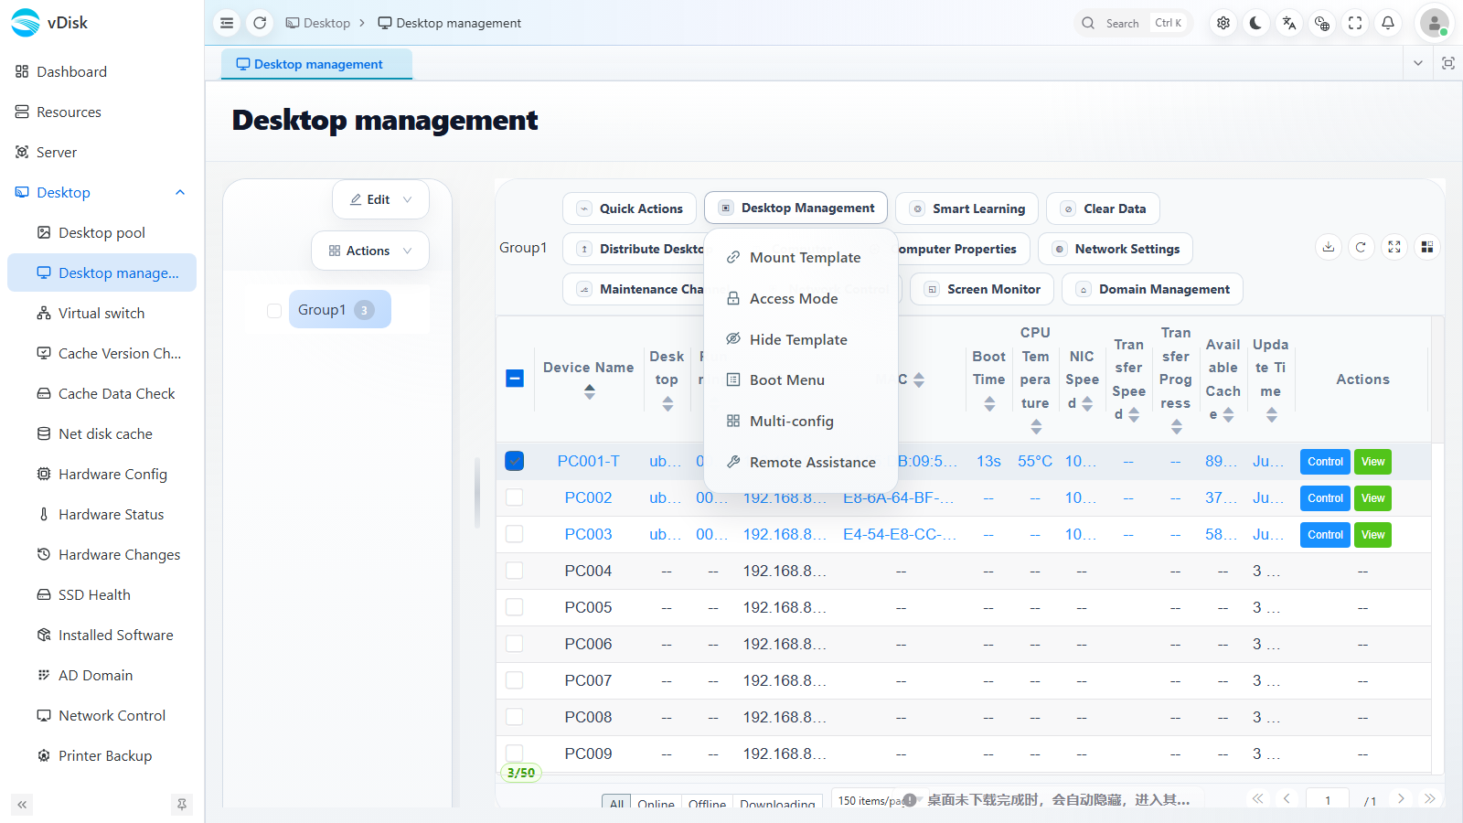Screen dimensions: 1463x823
Task: Expand the Actions dropdown
Action: click(x=370, y=251)
